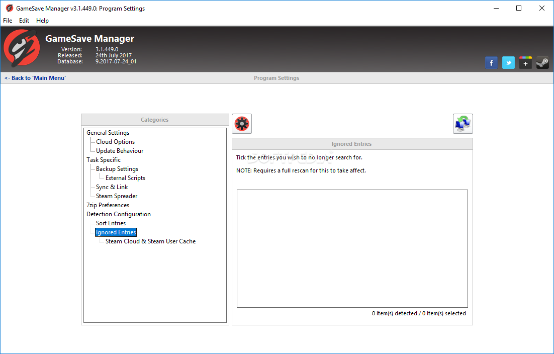Open the File menu
This screenshot has height=354, width=554.
tap(8, 21)
